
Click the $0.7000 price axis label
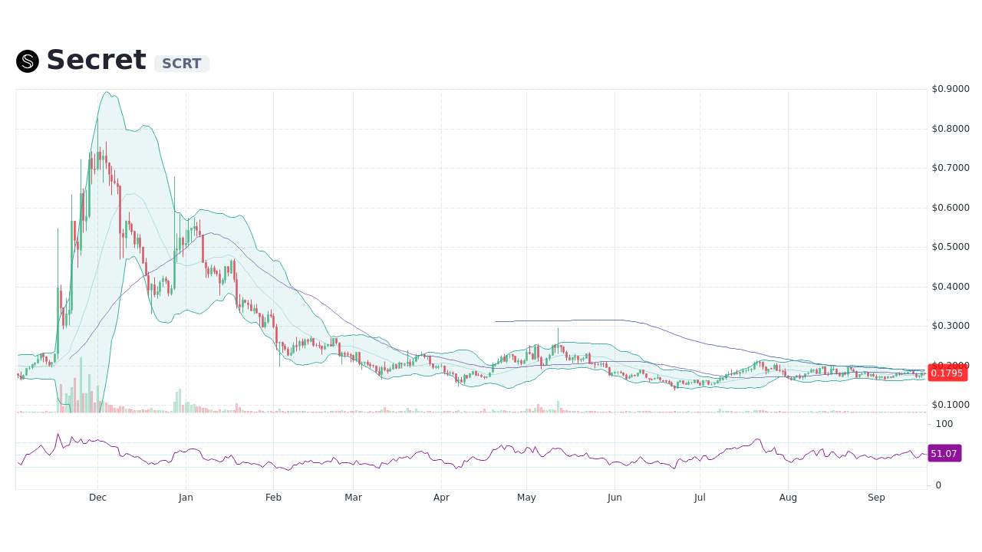pos(951,168)
